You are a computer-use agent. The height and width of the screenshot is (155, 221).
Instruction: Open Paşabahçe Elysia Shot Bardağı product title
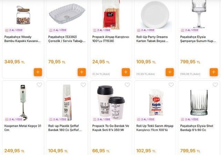199,128
